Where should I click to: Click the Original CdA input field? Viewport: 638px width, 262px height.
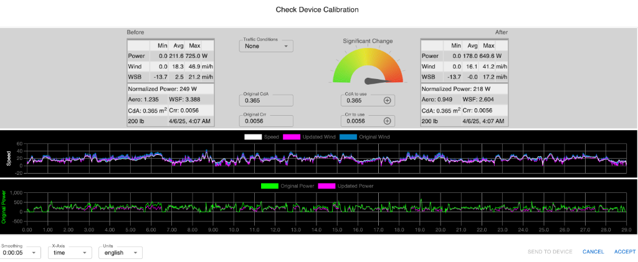[266, 100]
